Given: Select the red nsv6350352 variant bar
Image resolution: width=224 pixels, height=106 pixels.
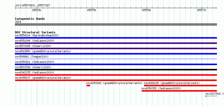Looking at the screenshot, I should point(179,91).
